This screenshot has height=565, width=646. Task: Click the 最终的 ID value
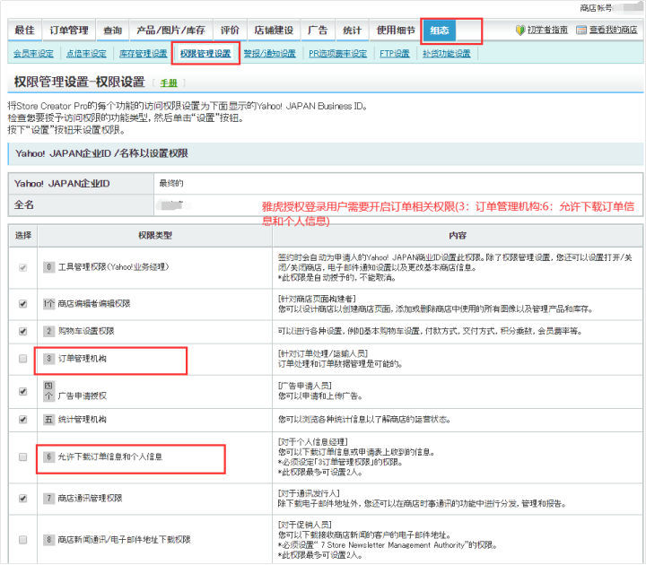tap(171, 183)
